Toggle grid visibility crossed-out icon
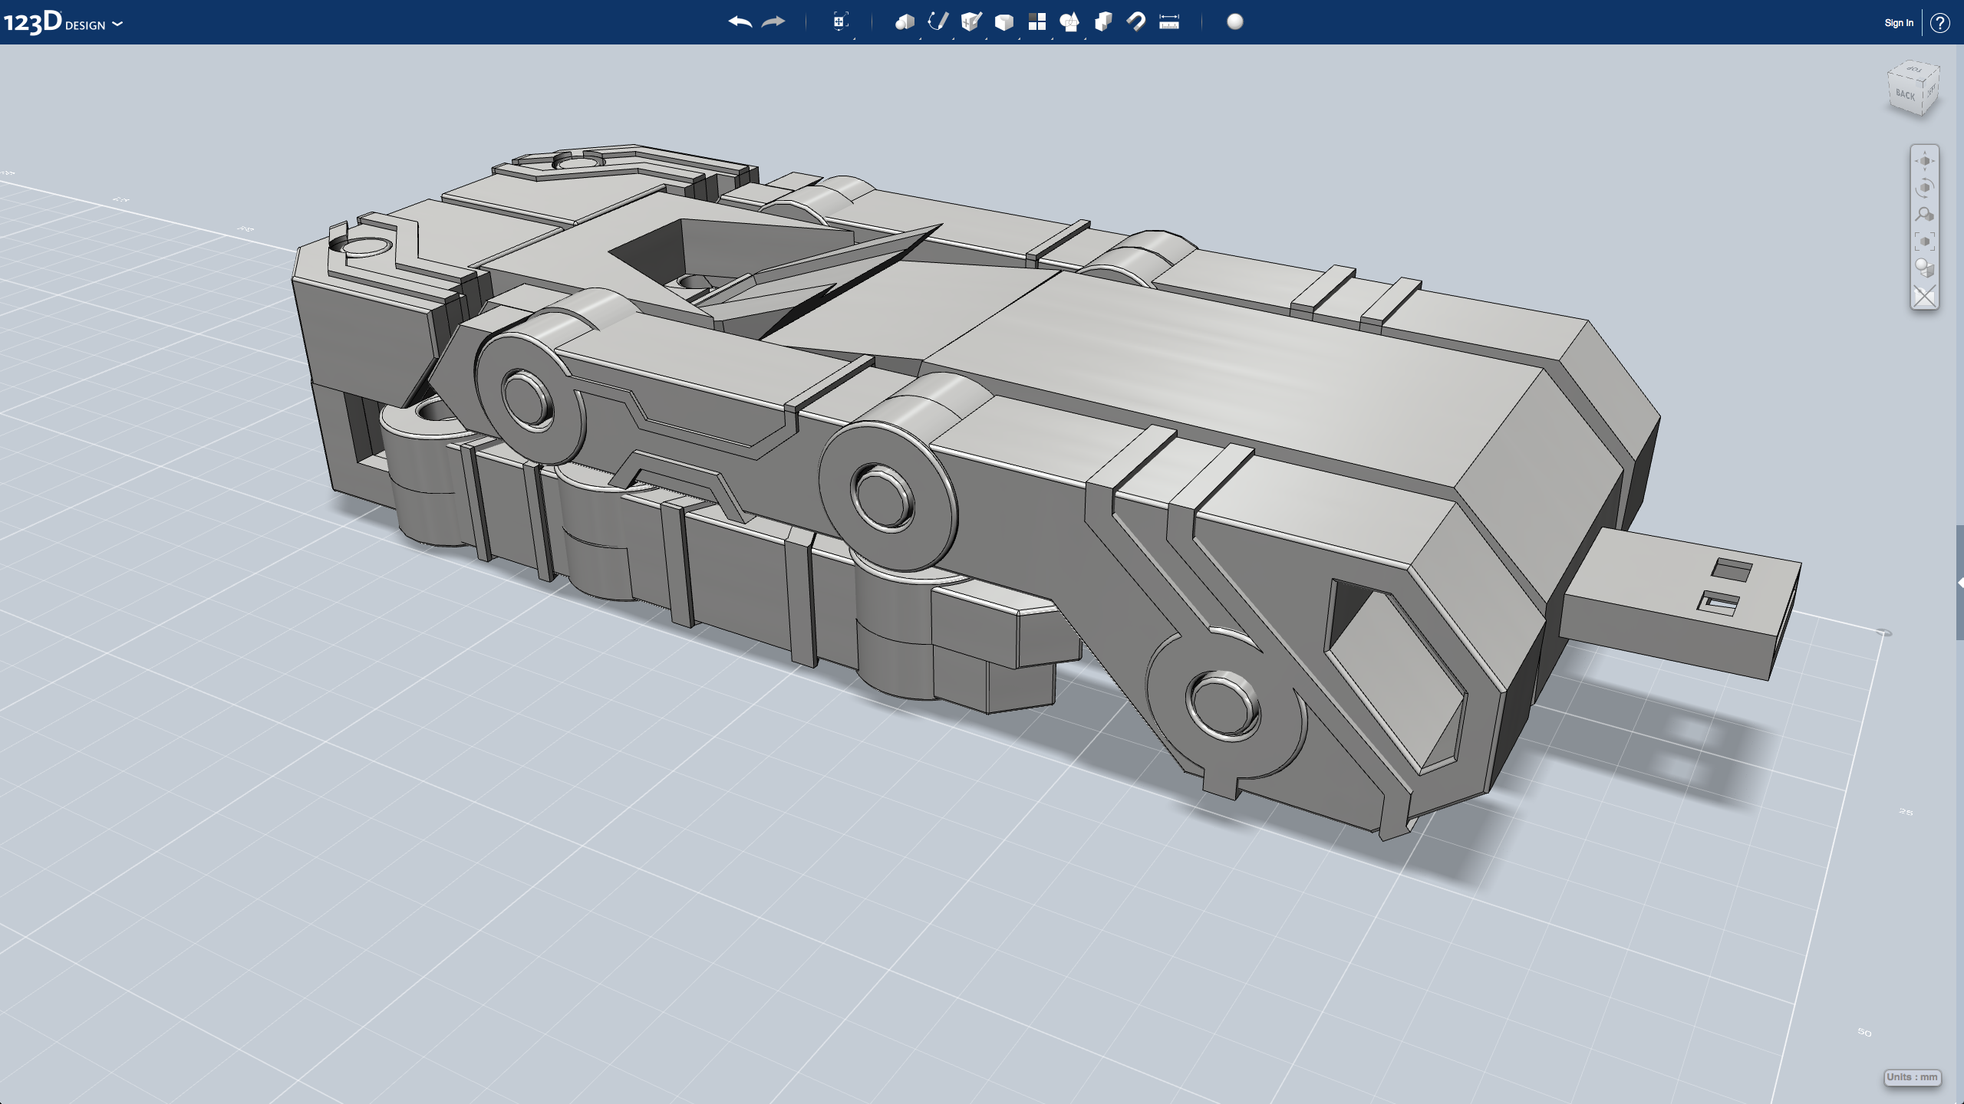1964x1104 pixels. tap(1924, 296)
